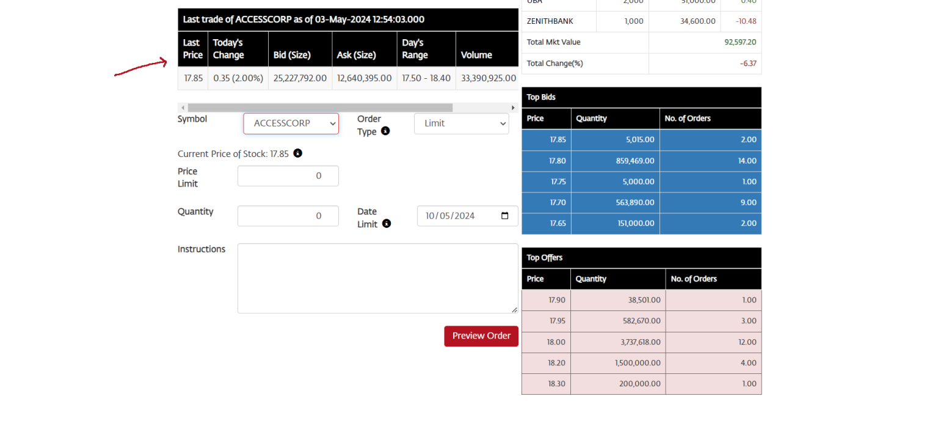Open the calendar picker in the Date Limit field

(504, 215)
